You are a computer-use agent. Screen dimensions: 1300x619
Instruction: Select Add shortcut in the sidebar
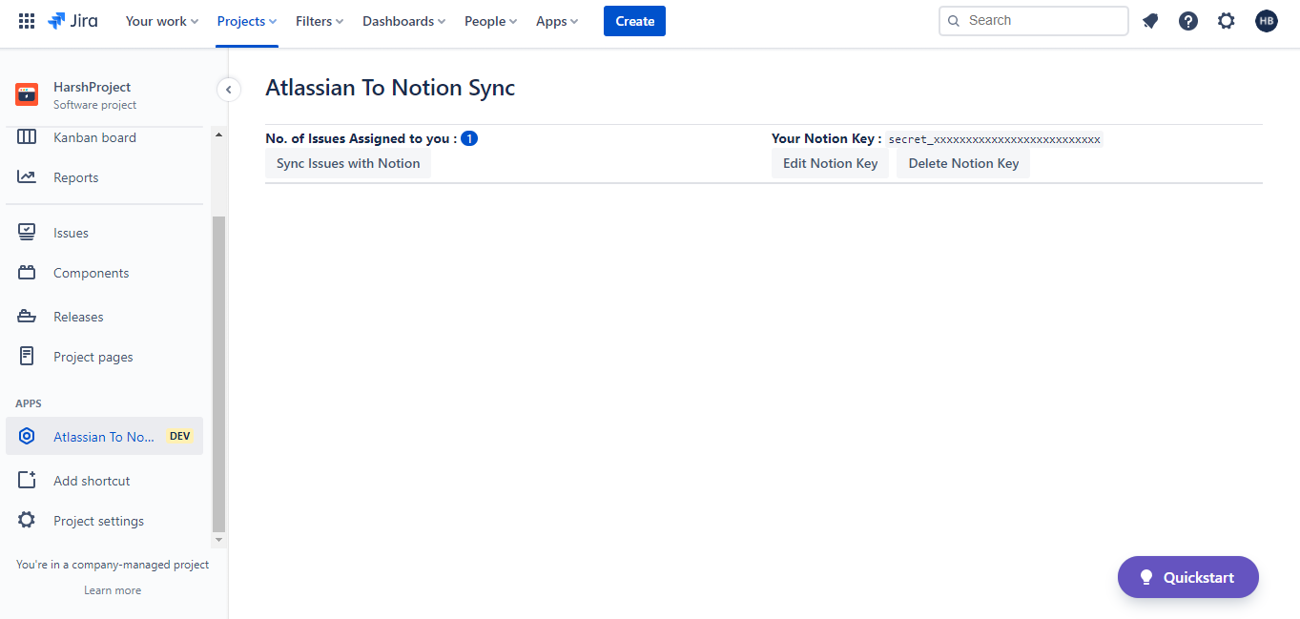[x=105, y=481]
